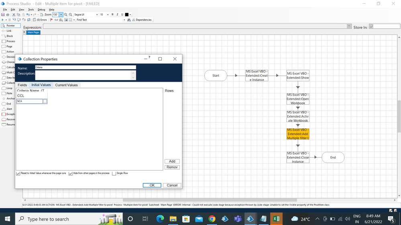Open the Debug menu
401x225 pixels.
(41, 10)
